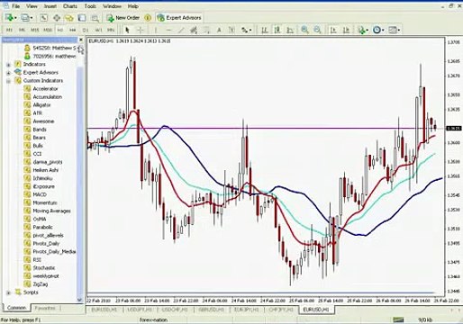
Task: Click the Zoom In magnifier
Action: (304, 30)
